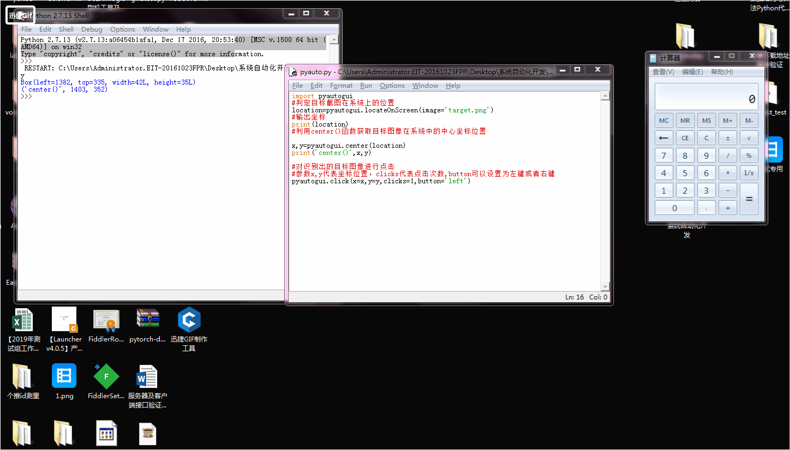This screenshot has height=450, width=790.
Task: Click the pyauto.py window title icon
Action: click(293, 72)
